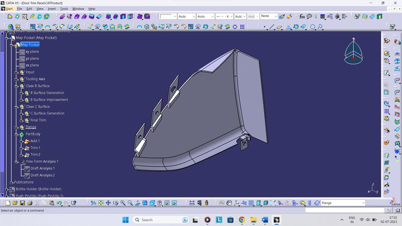Viewport: 402px width, 226px height.
Task: Click the Circle creation tool
Action: [313, 27]
